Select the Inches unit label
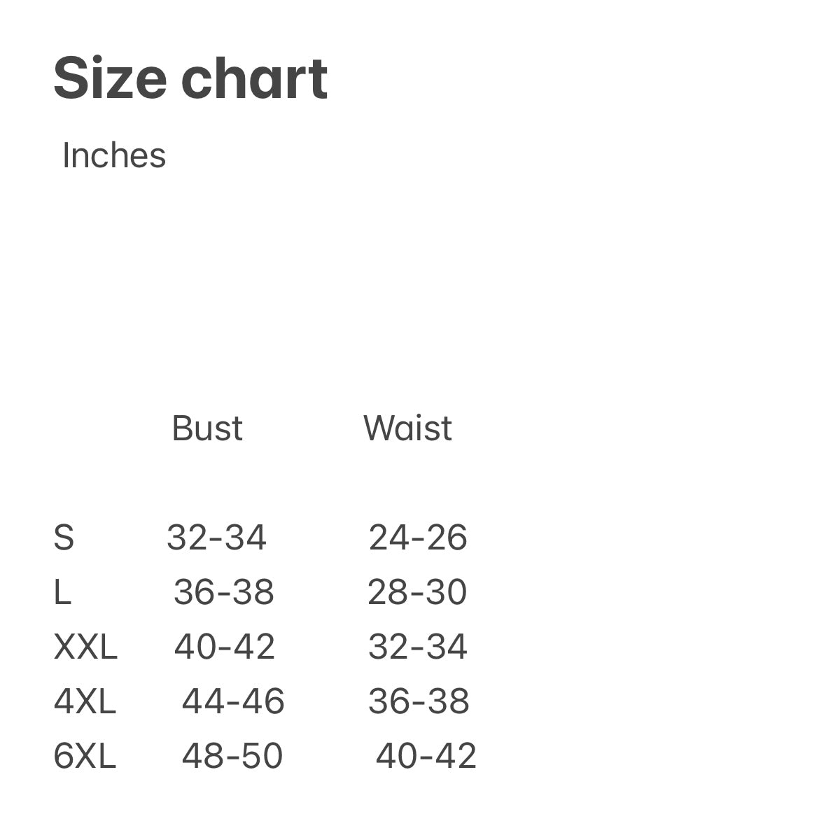Viewport: 819px width, 826px height. point(114,155)
